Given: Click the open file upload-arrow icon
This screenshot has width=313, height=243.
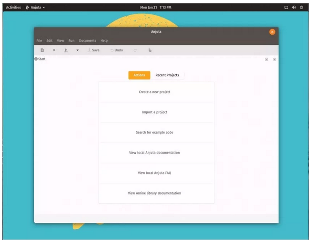Looking at the screenshot, I should click(x=66, y=51).
